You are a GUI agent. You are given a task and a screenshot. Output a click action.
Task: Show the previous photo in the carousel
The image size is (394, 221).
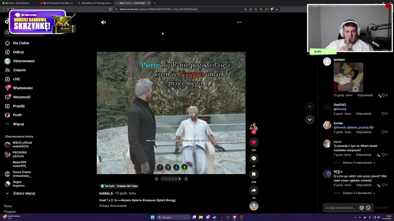(156, 179)
